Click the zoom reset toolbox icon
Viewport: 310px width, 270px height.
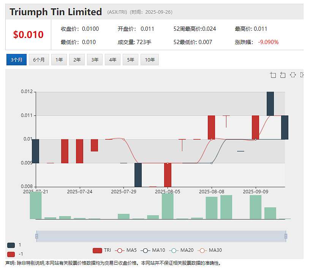pos(283,75)
